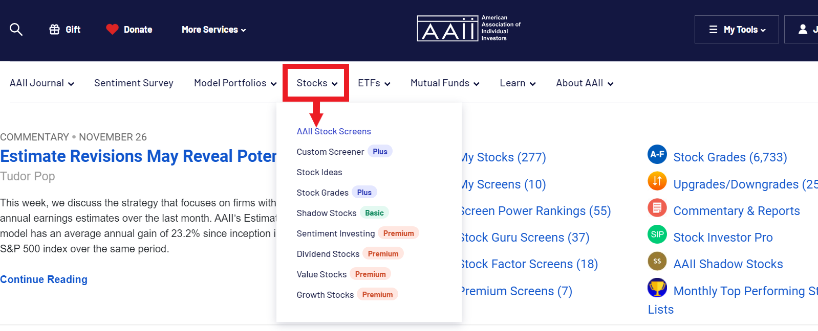Select AAII Stock Screens from Stocks menu
The image size is (818, 331).
click(x=334, y=131)
